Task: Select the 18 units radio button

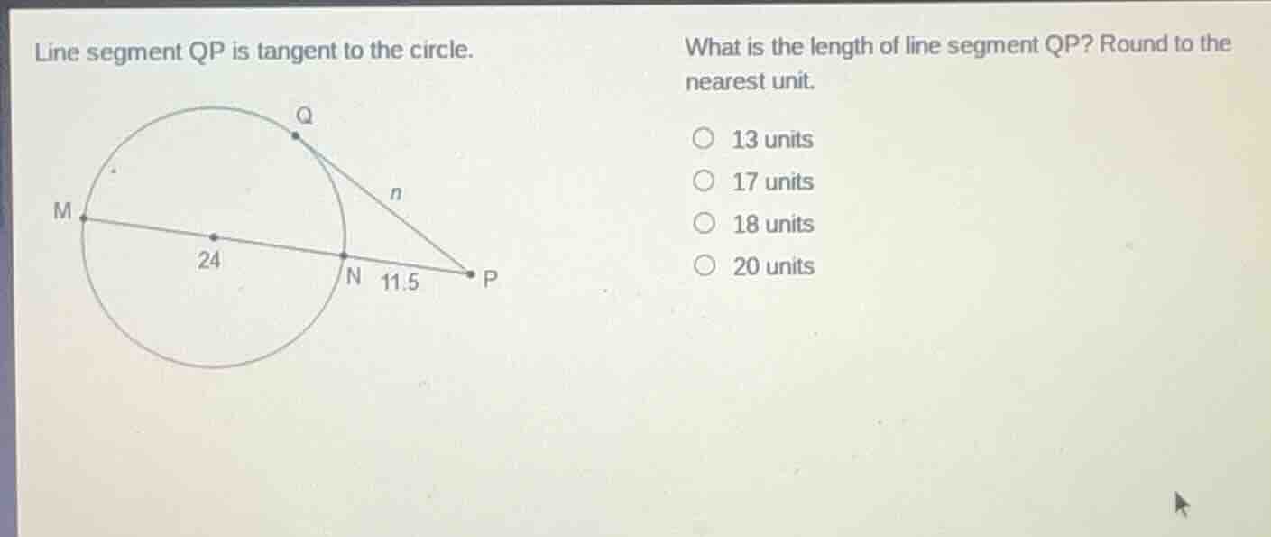Action: (703, 223)
